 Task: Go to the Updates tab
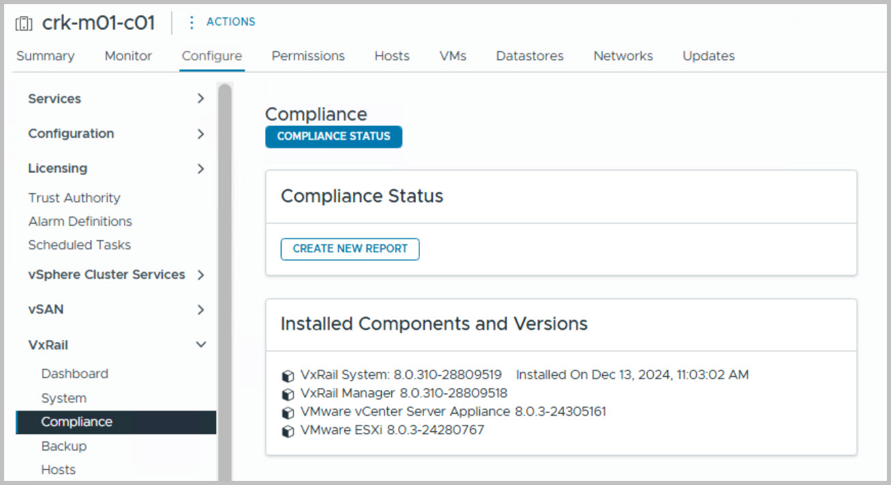pos(708,56)
